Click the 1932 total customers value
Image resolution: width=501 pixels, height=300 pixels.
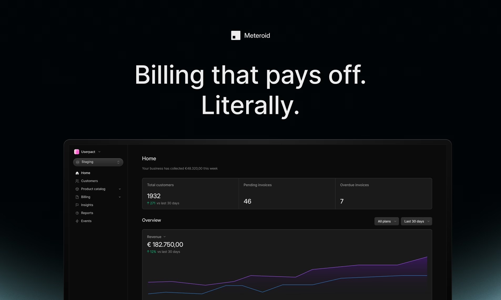click(x=154, y=196)
